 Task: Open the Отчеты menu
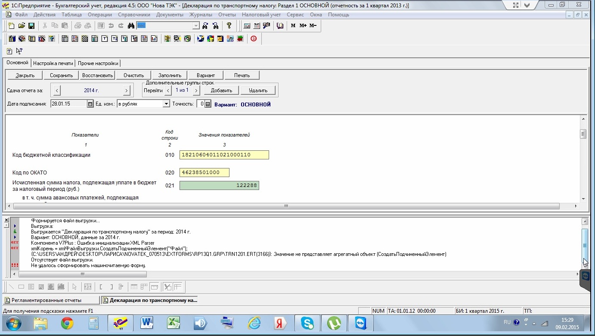(x=227, y=15)
